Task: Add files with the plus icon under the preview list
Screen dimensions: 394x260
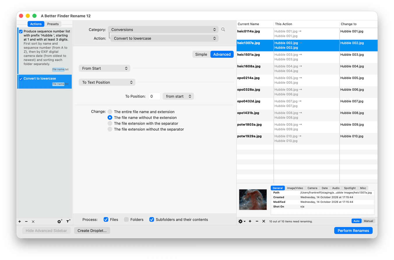Action: tap(250, 221)
